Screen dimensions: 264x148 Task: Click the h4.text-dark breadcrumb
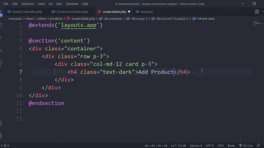206,18
